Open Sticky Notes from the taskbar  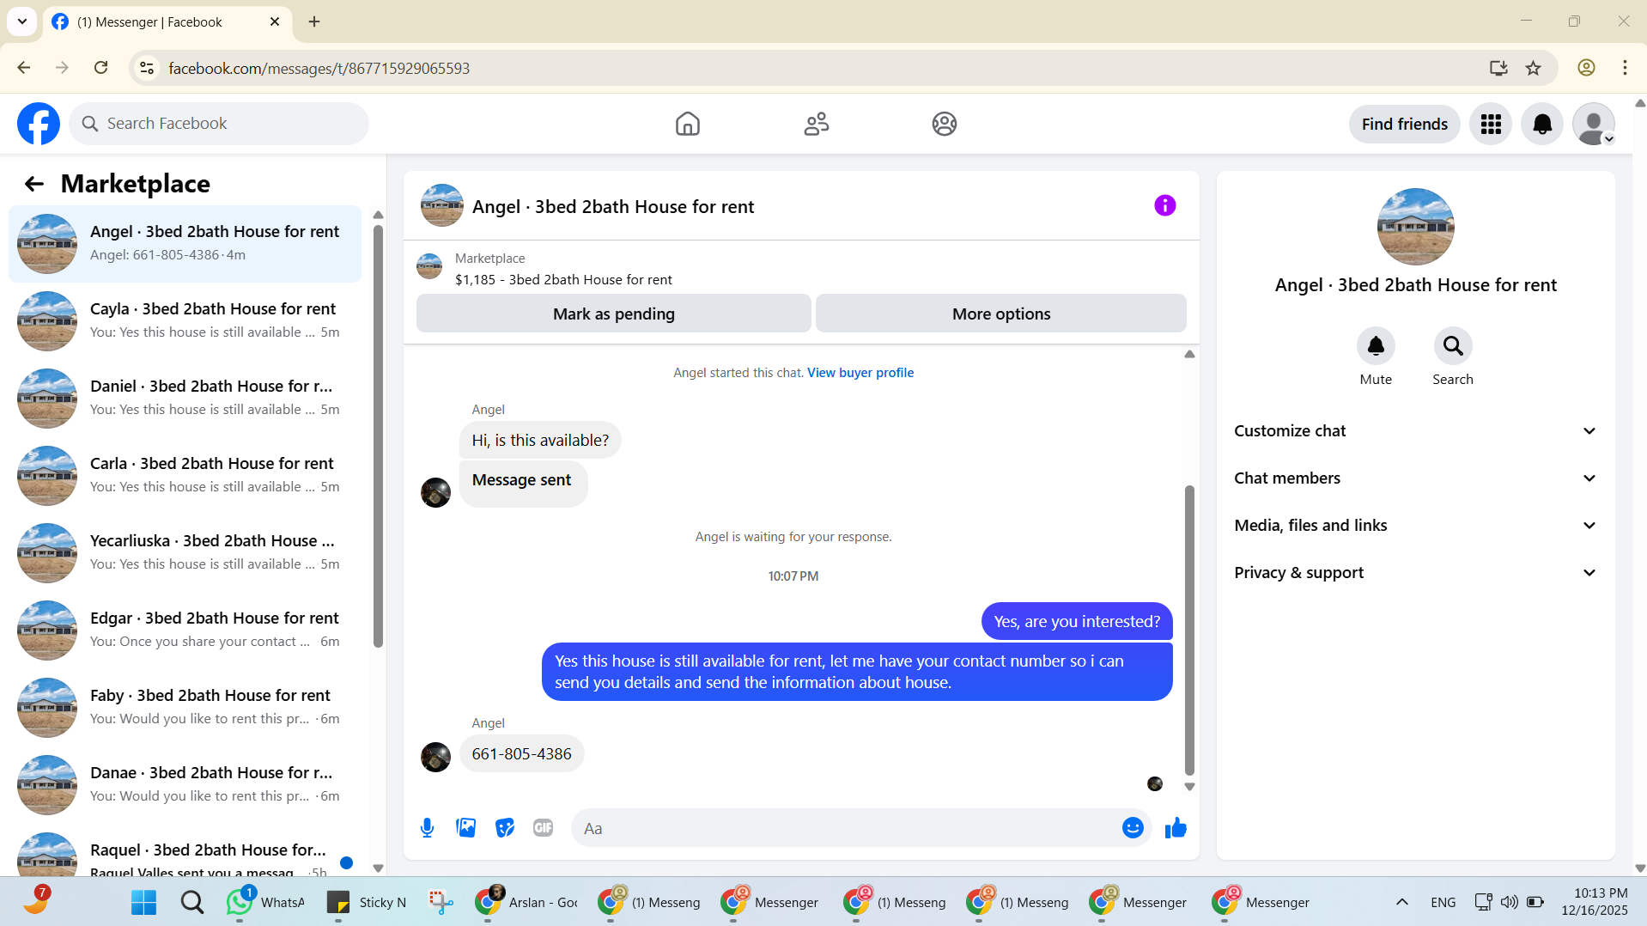(x=368, y=902)
